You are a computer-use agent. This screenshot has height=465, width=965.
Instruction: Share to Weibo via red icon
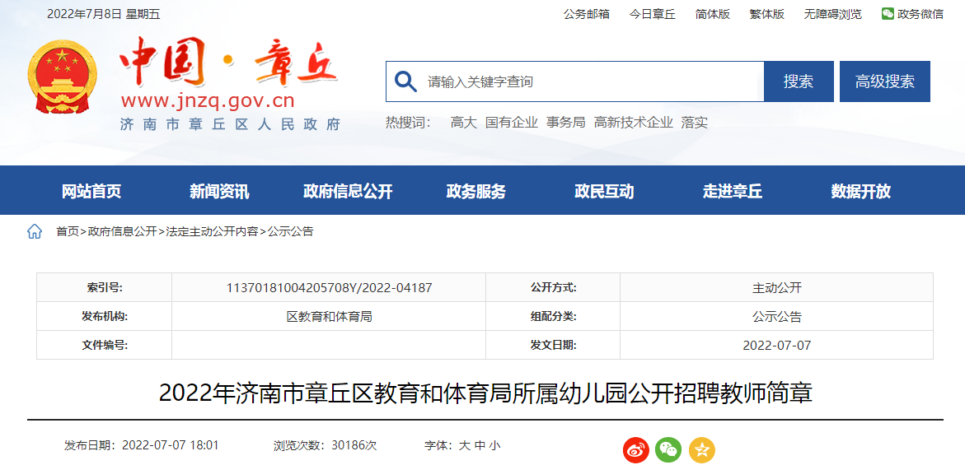pos(635,450)
